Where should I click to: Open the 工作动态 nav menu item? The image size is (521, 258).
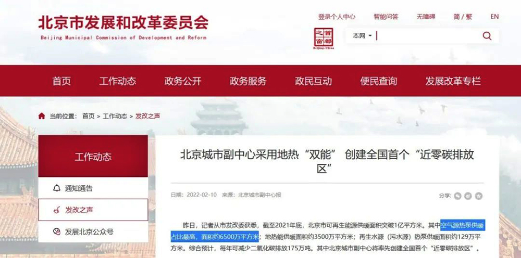tap(118, 81)
